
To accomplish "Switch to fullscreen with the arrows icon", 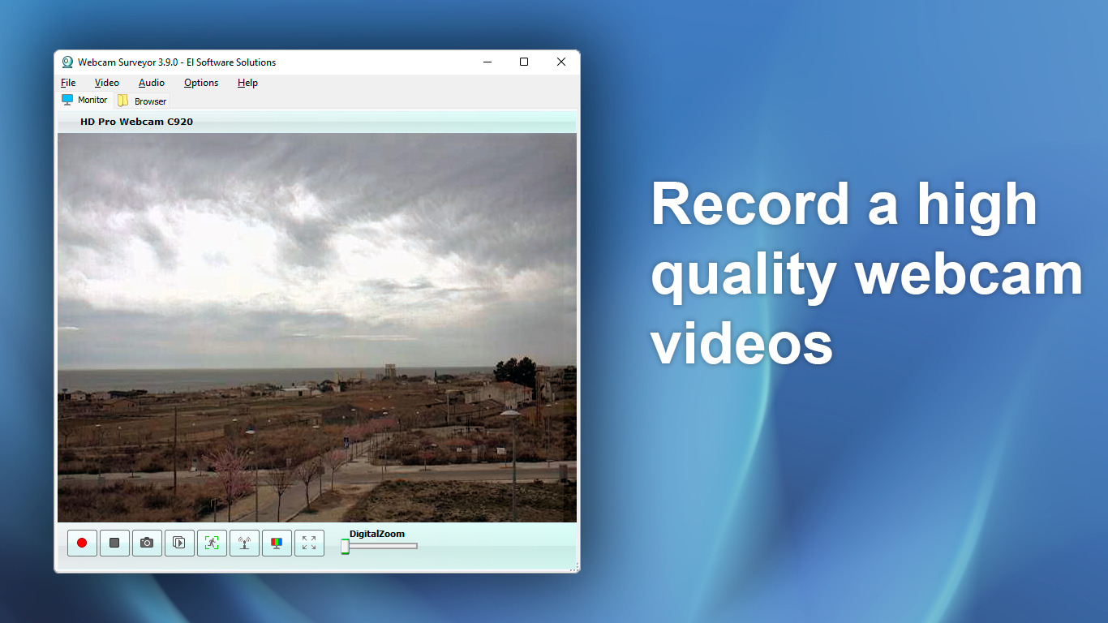I will point(309,543).
